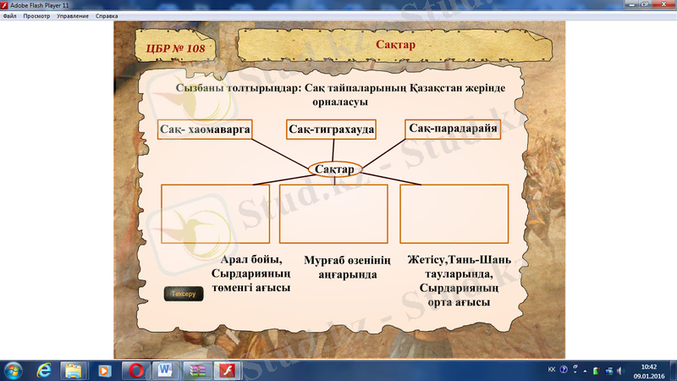
Task: Select the Сақ-парадарайя label box
Action: [x=452, y=129]
